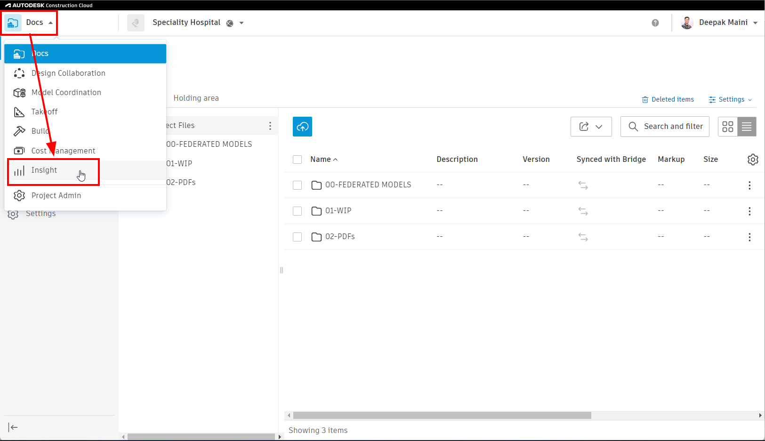Viewport: 765px width, 441px height.
Task: Switch to list view
Action: [x=747, y=127]
